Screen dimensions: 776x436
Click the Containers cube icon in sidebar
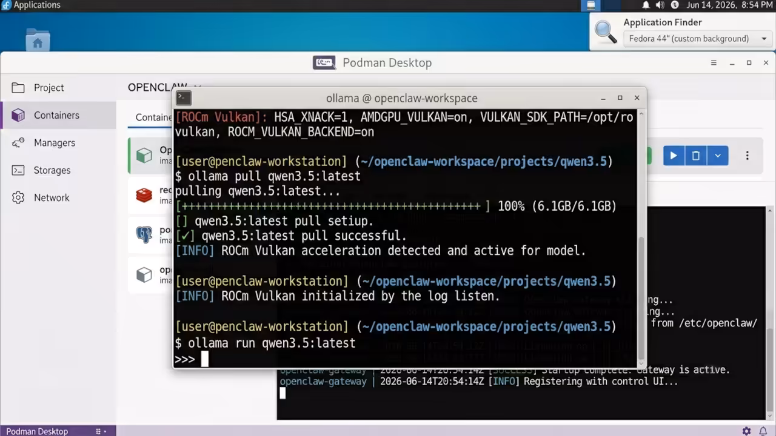[18, 115]
